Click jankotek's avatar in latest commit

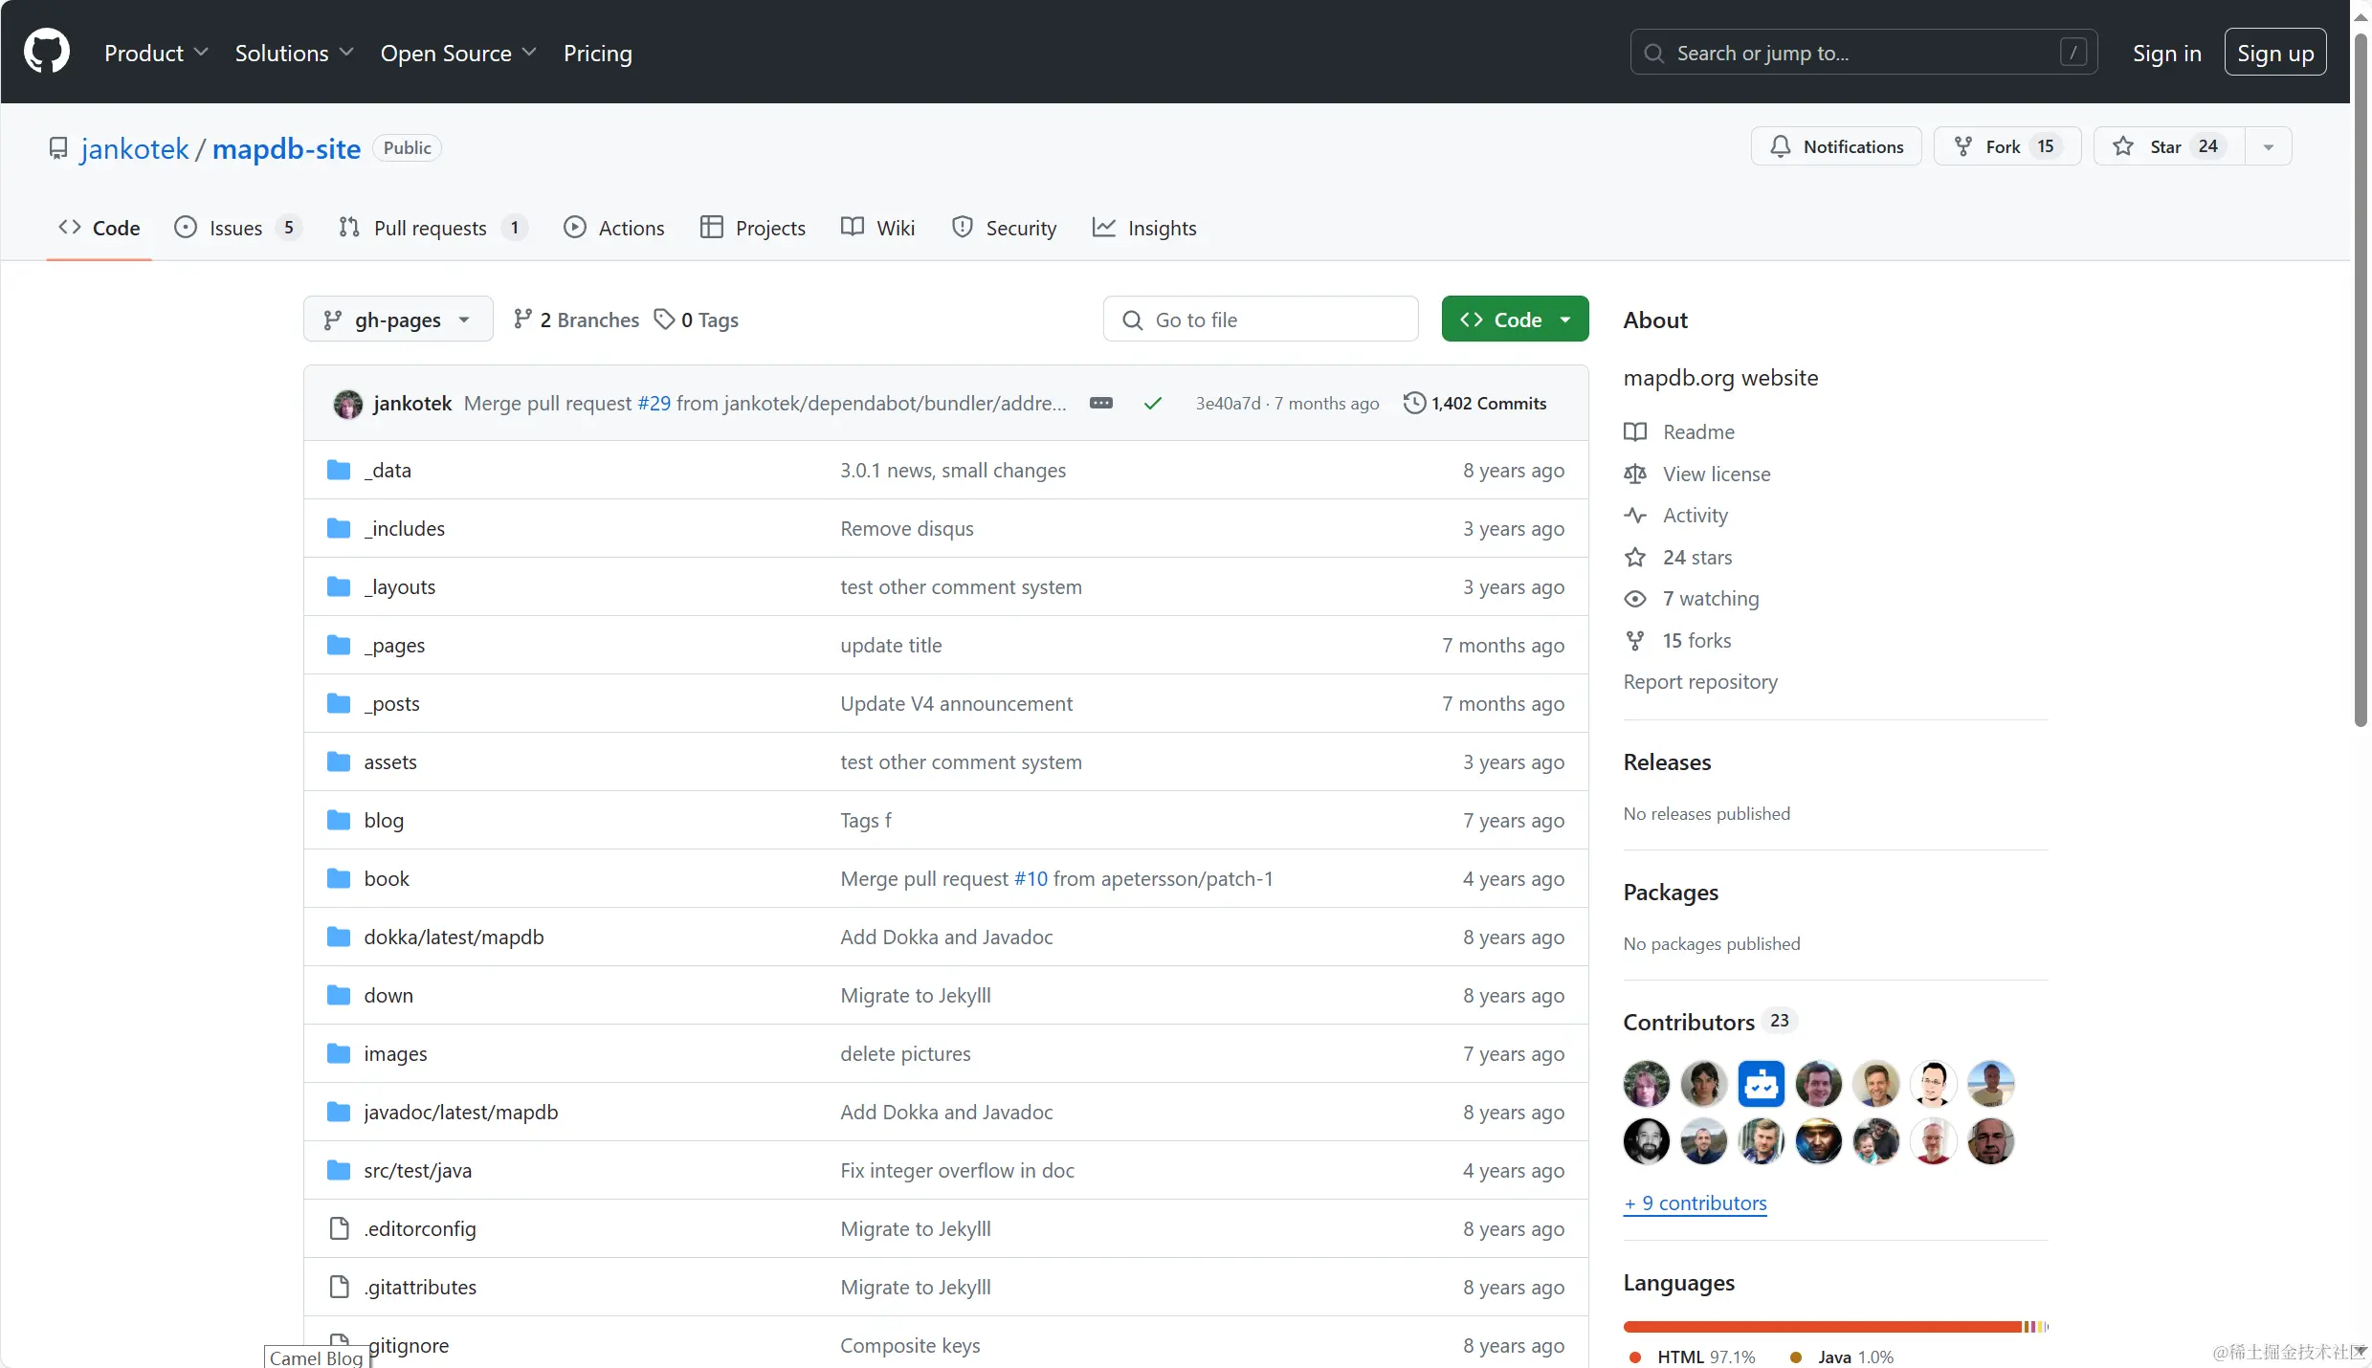click(x=347, y=404)
